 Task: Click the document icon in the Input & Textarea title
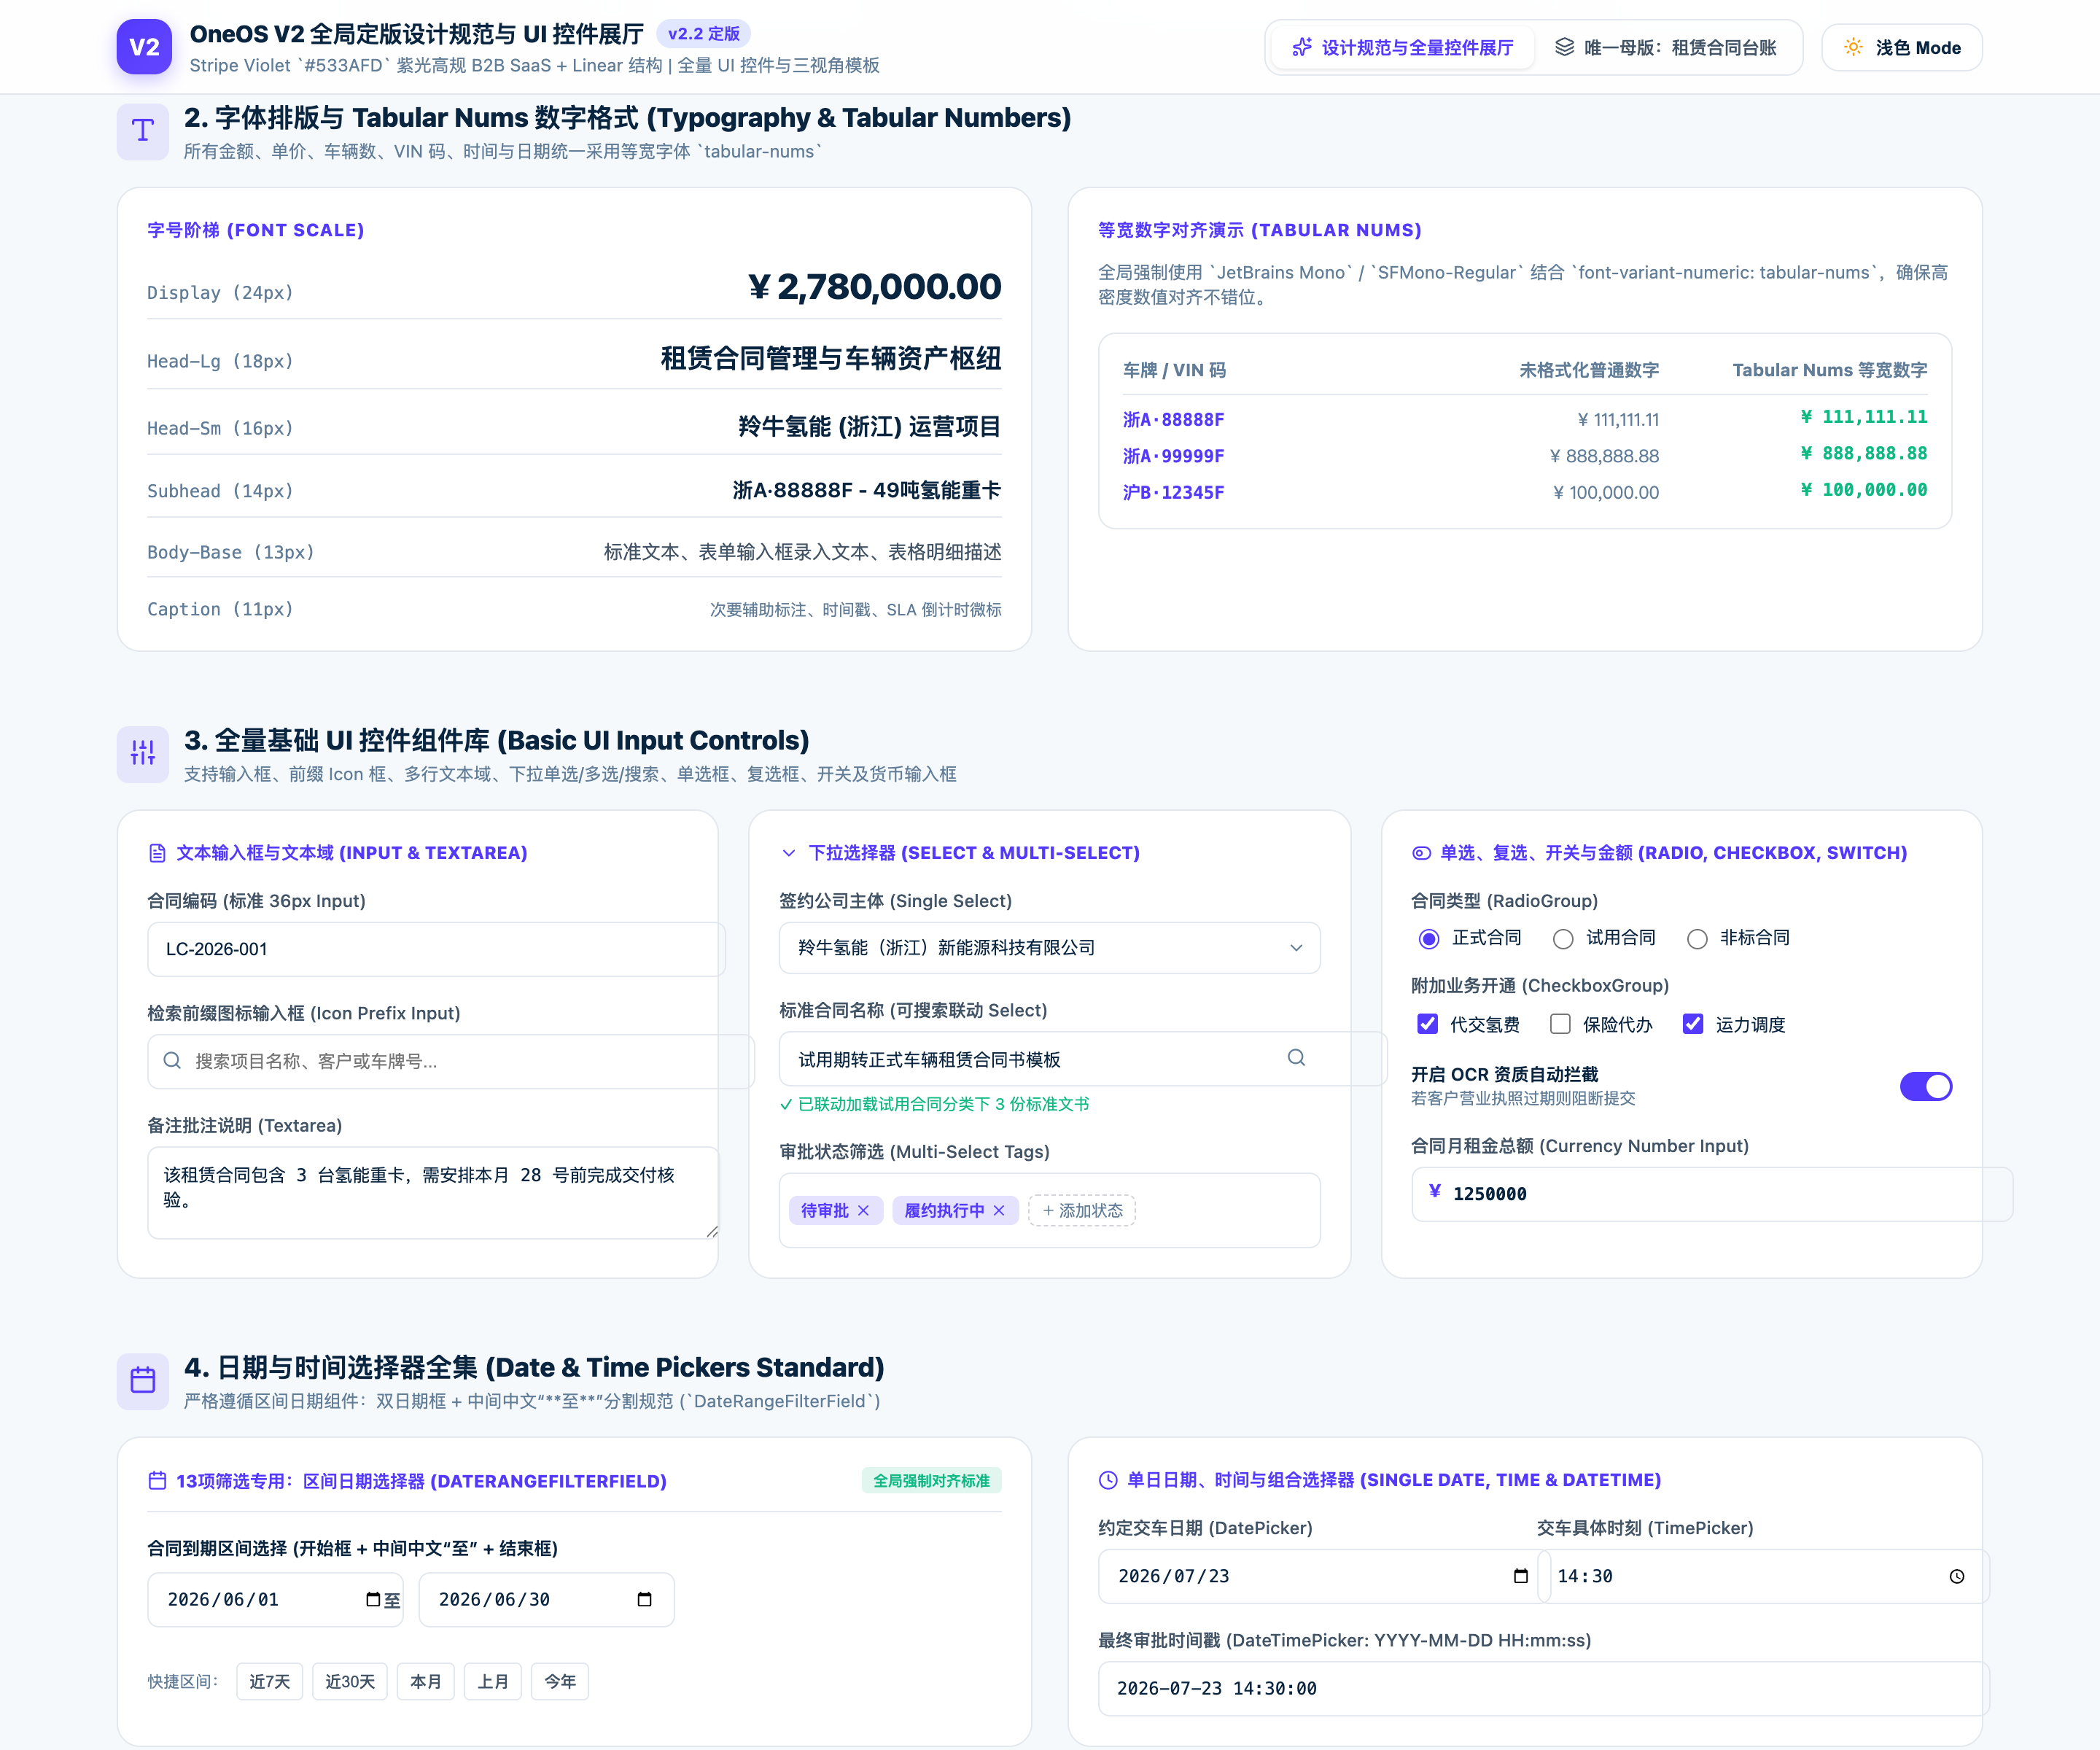(x=157, y=853)
